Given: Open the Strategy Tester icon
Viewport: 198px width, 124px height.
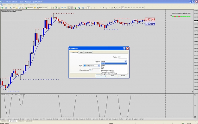Looking at the screenshot, I should [22, 8].
